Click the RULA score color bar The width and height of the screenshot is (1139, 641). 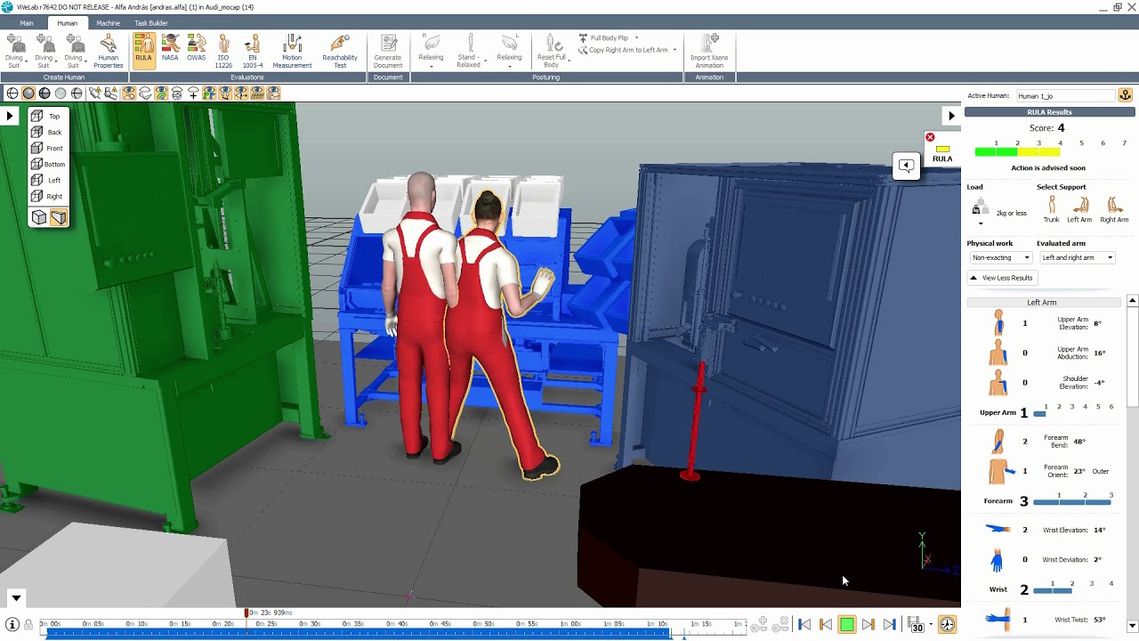pos(1017,152)
